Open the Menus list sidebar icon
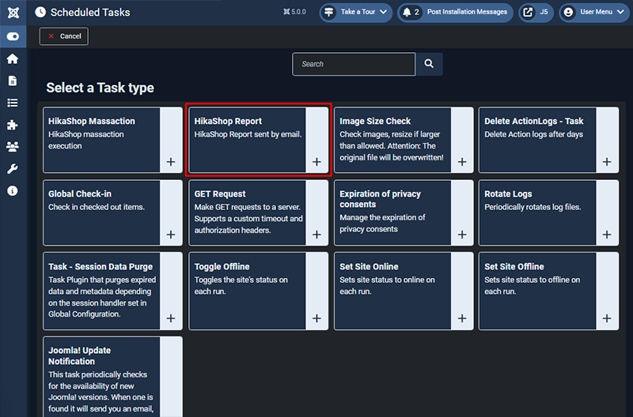 pyautogui.click(x=13, y=103)
